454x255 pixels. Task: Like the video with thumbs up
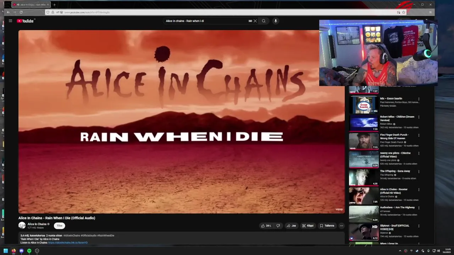click(266, 226)
